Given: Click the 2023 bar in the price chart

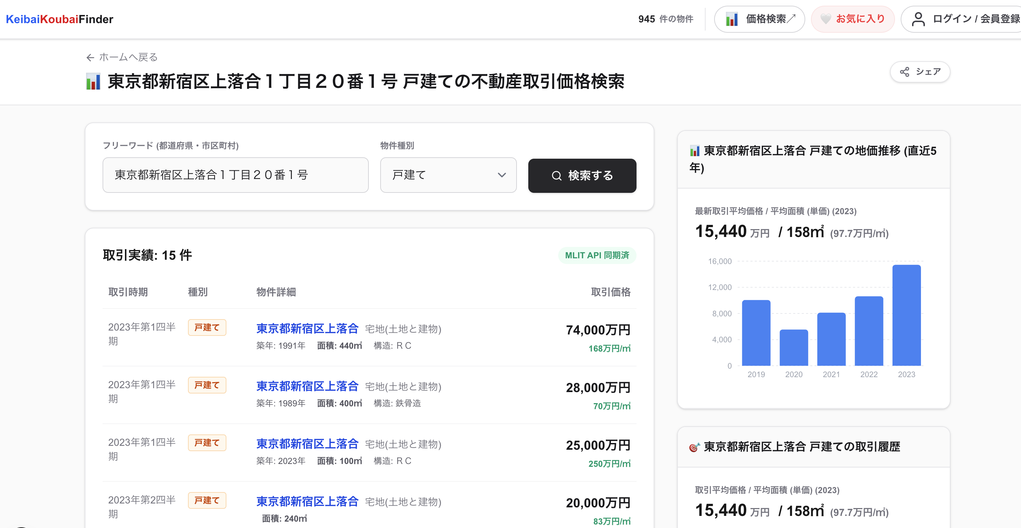Looking at the screenshot, I should pyautogui.click(x=906, y=315).
